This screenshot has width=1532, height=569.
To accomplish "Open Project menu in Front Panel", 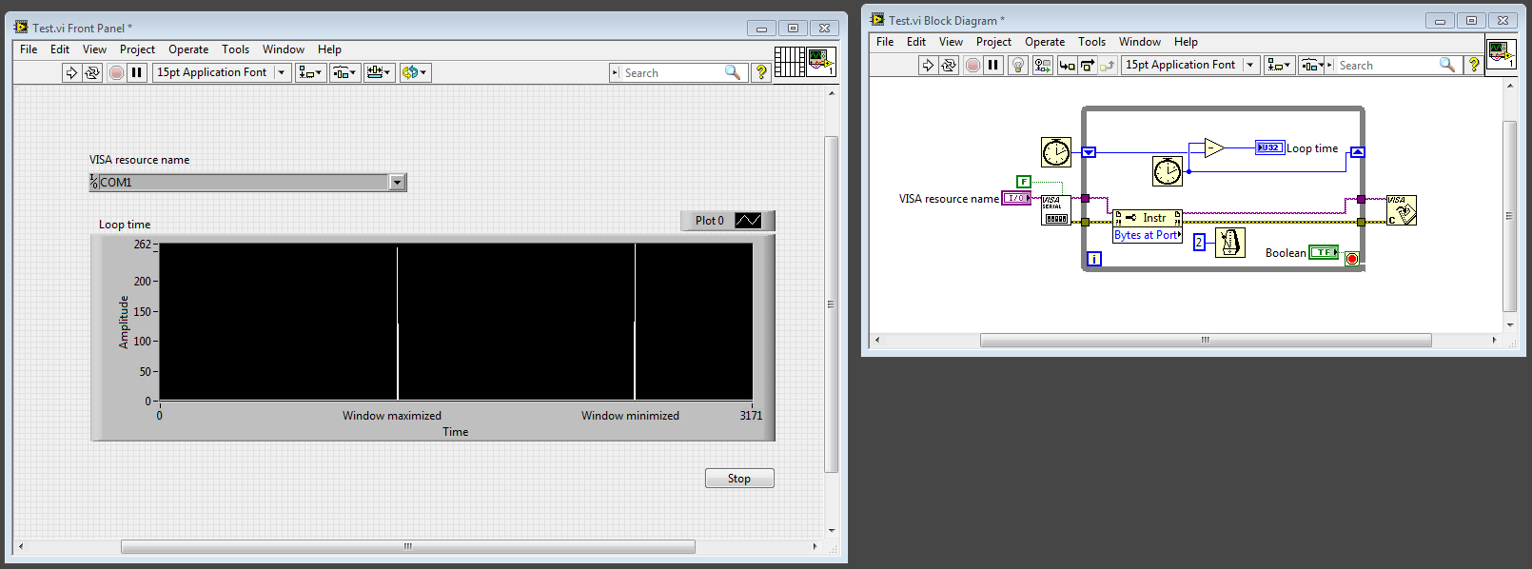I will [137, 49].
